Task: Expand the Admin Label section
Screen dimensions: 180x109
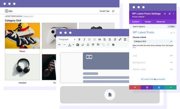Action: [x=153, y=69]
